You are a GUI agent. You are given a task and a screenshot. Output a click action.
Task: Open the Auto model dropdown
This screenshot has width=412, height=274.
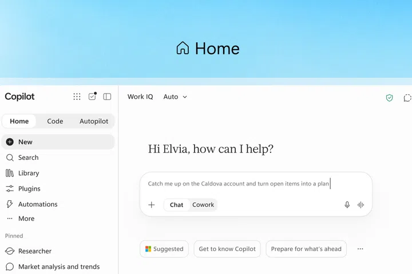coord(175,96)
